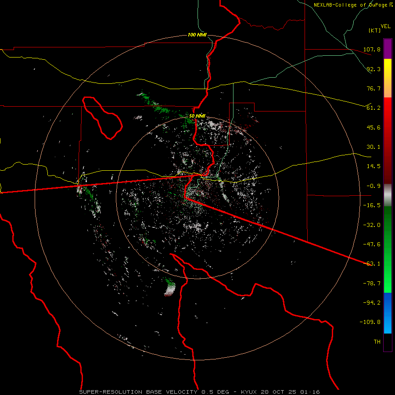The width and height of the screenshot is (395, 395).
Task: Click the 50 NMI range ring label
Action: coord(197,116)
